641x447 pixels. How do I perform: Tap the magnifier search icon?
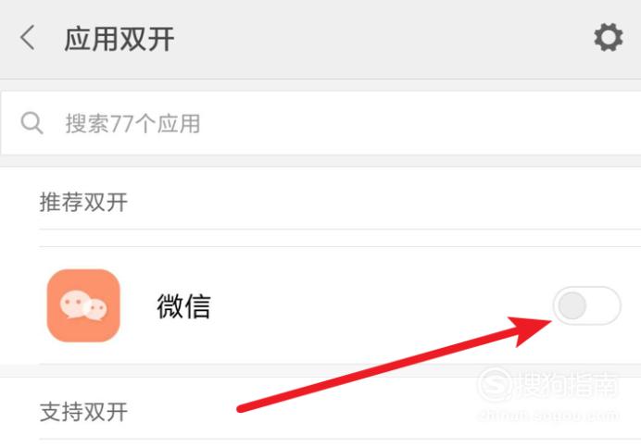pos(31,123)
